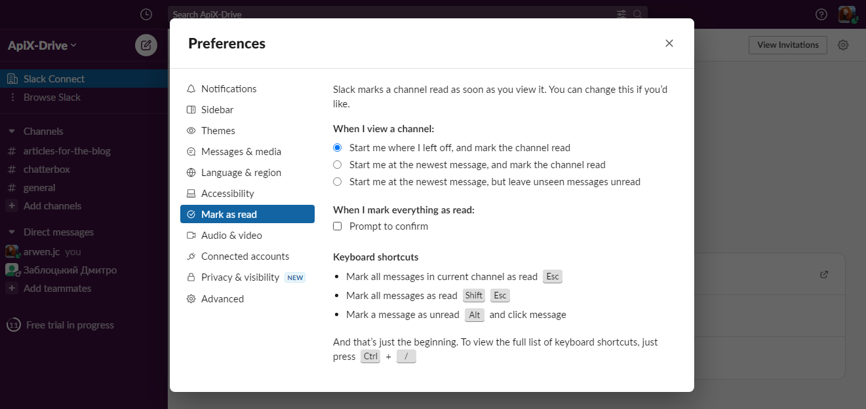Select Start me where I left off radio
Image resolution: width=866 pixels, height=409 pixels.
338,147
